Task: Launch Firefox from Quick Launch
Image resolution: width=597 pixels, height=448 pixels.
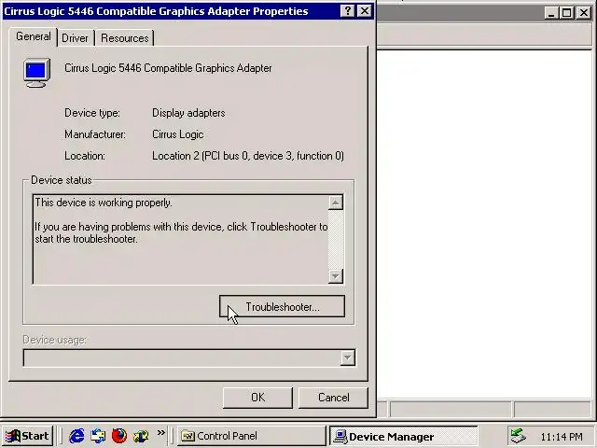Action: (x=119, y=436)
